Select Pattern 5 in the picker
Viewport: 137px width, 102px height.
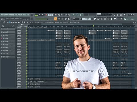point(8,41)
